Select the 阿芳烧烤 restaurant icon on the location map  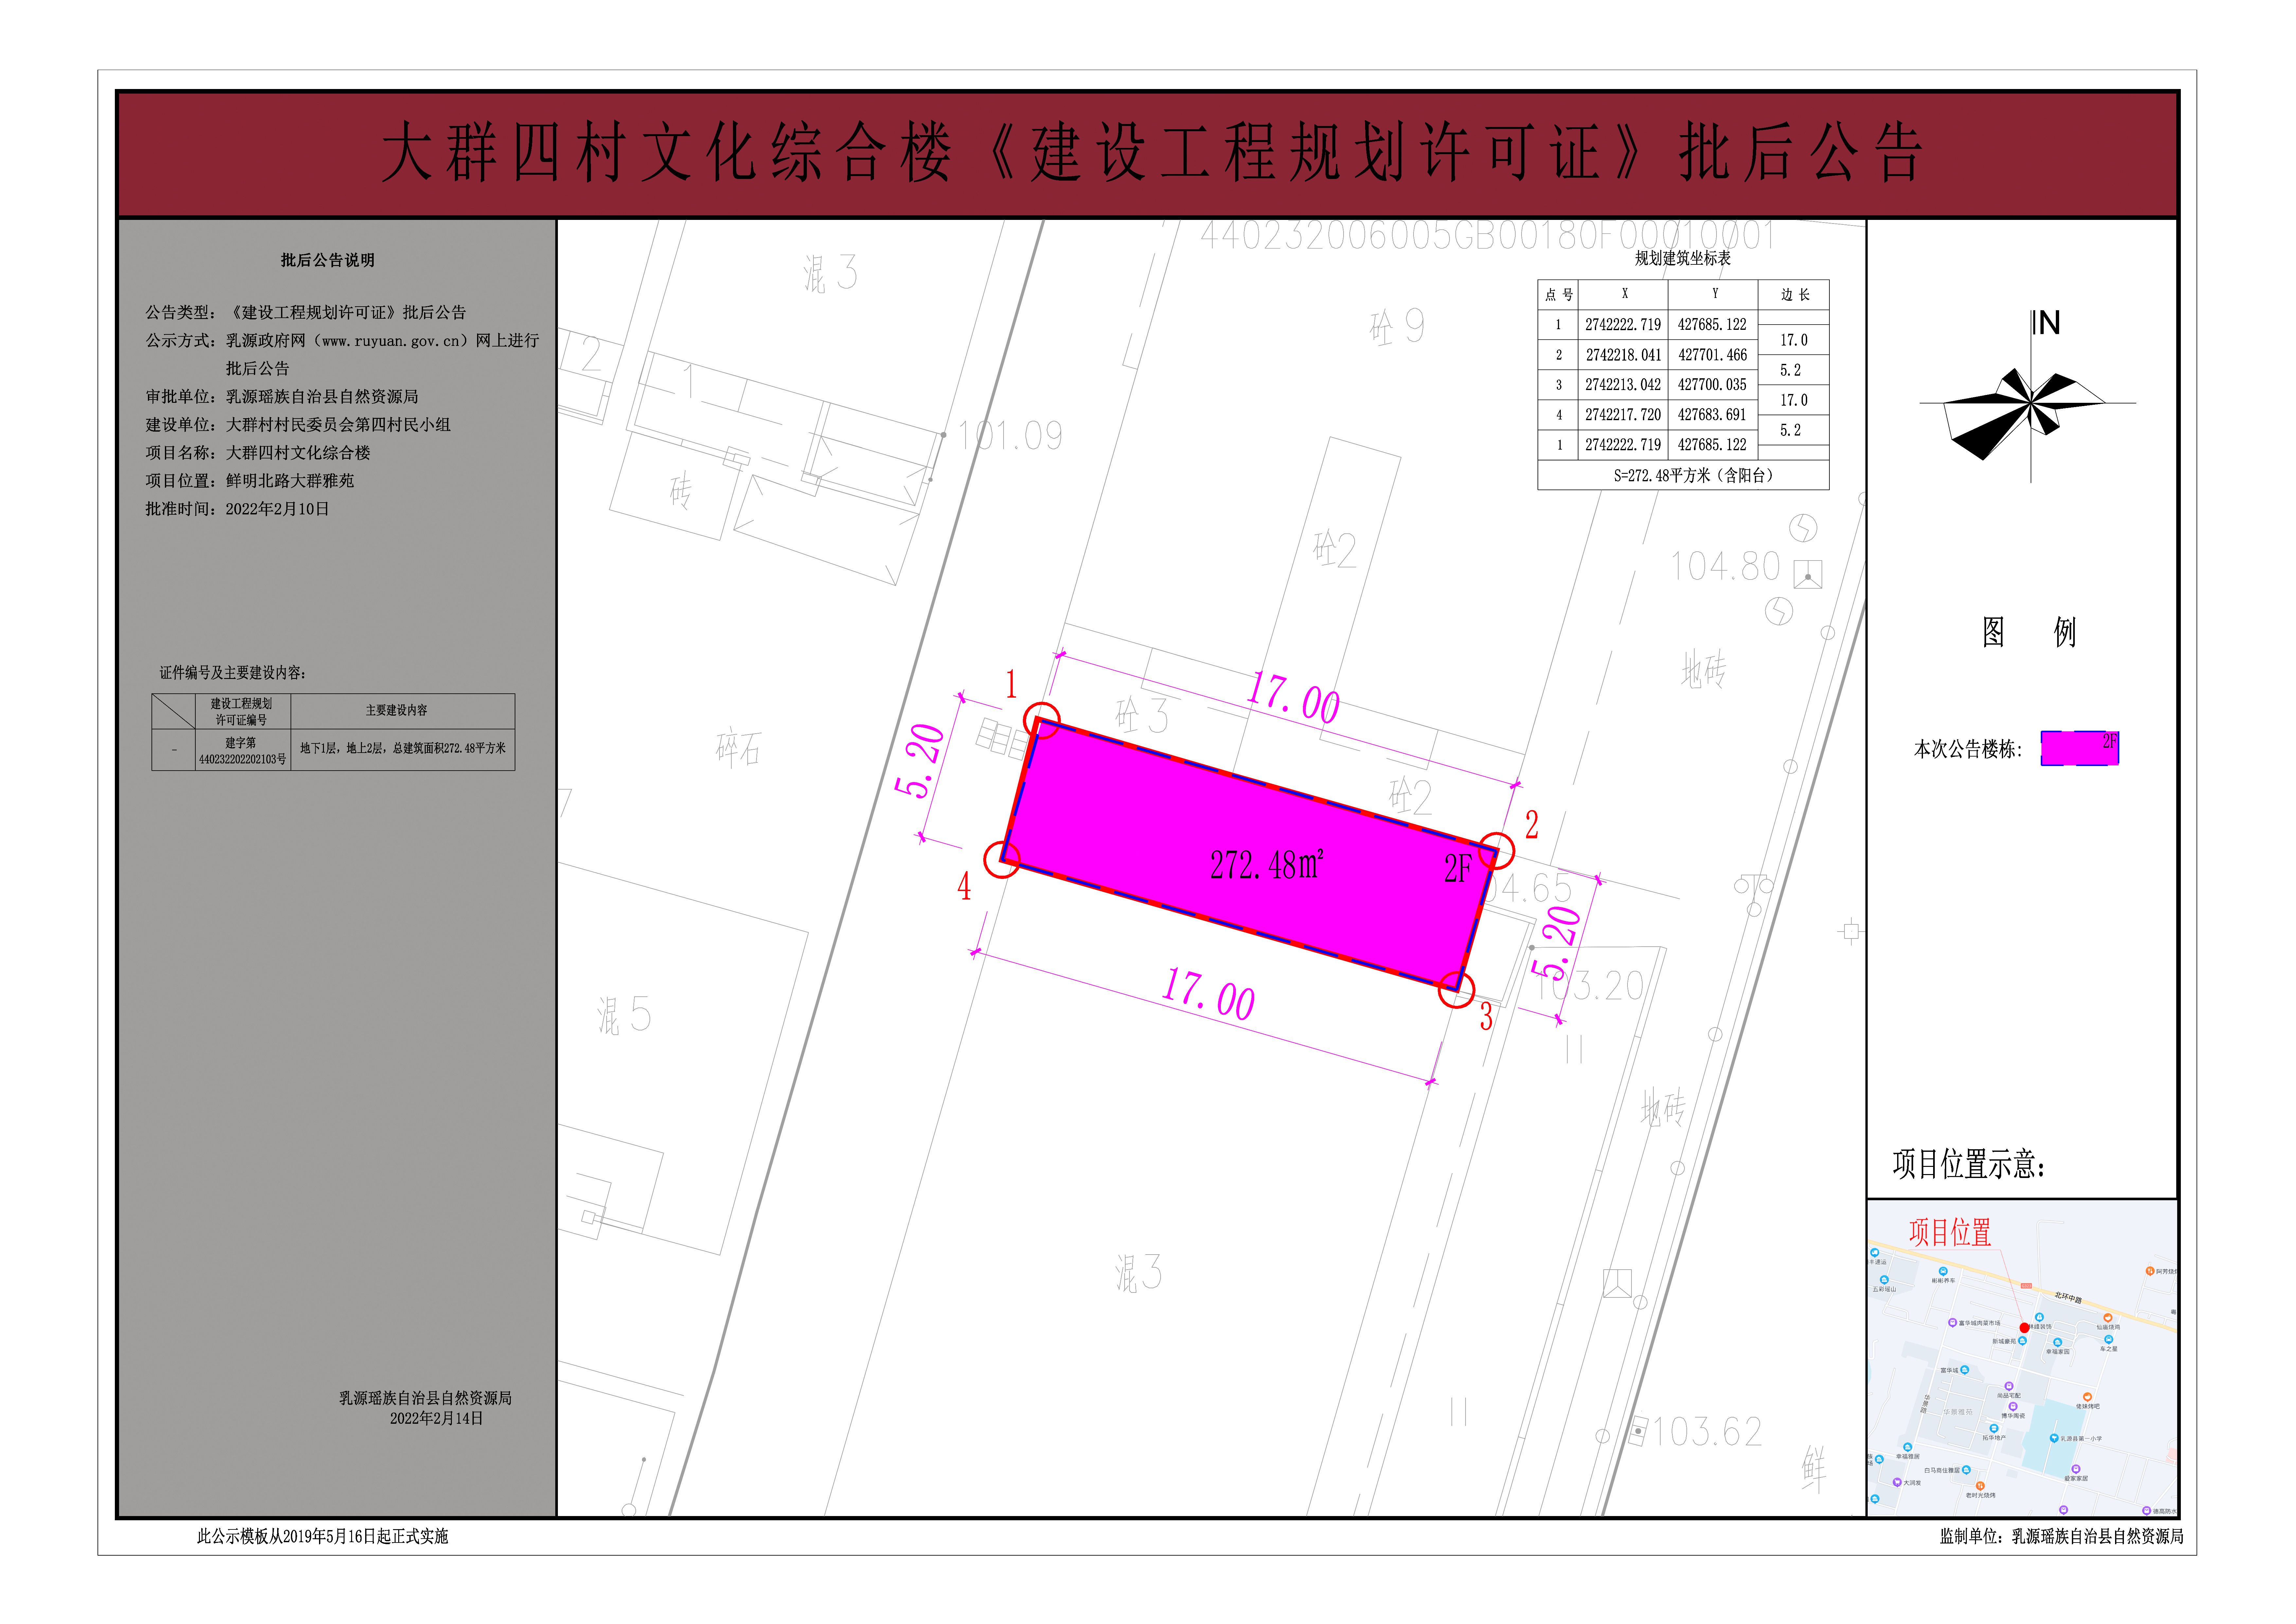2150,1271
